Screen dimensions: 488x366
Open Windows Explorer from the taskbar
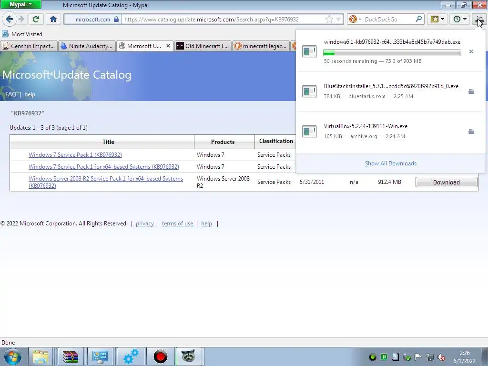41,356
